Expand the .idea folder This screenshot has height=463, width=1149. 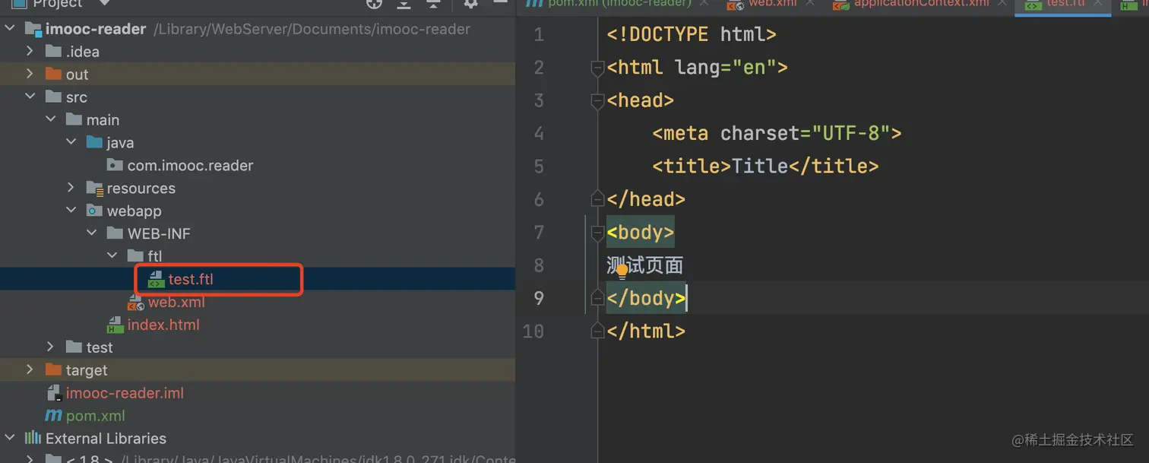coord(30,51)
